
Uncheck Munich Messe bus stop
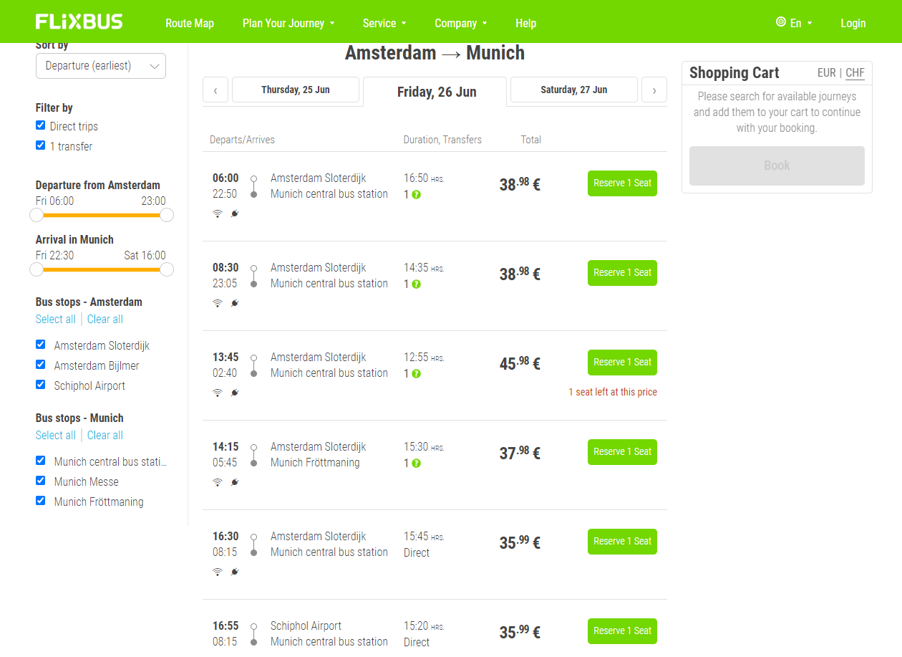[41, 481]
